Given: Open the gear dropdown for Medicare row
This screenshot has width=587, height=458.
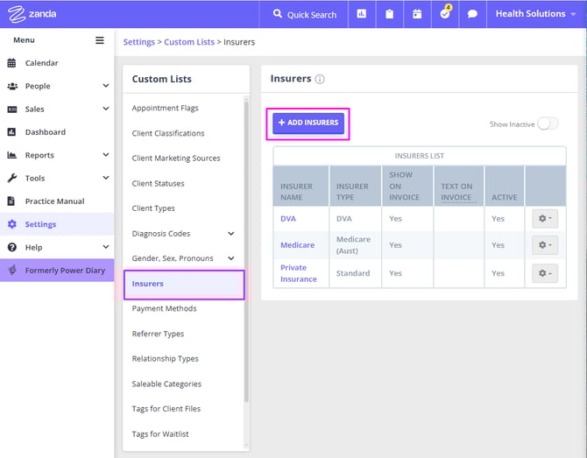Looking at the screenshot, I should click(x=544, y=245).
